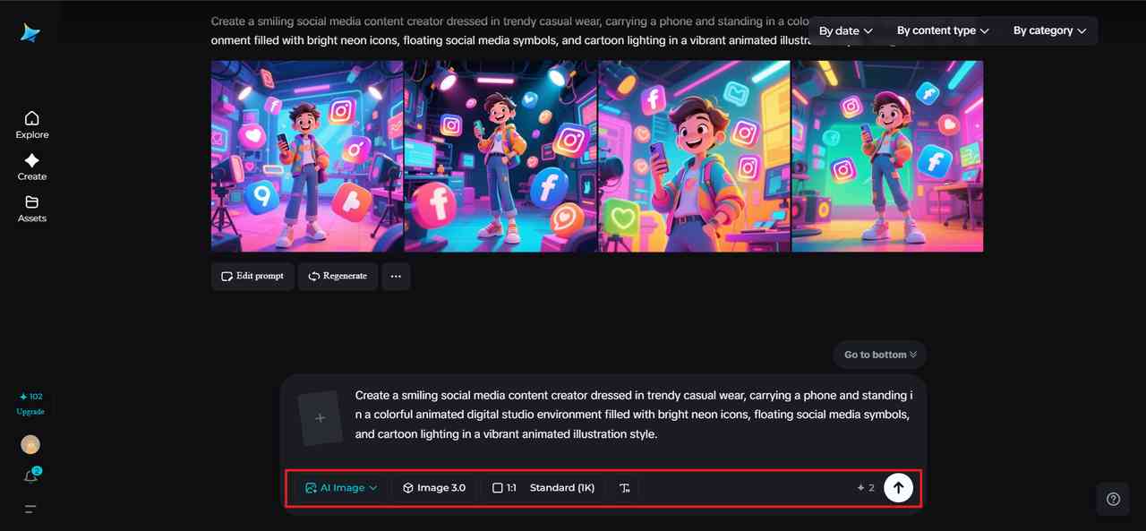Add a reference image with plus tile

click(321, 418)
